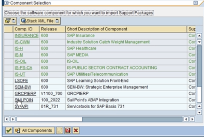Click the Component Selection title icon
The height and width of the screenshot is (137, 204).
[7, 3]
